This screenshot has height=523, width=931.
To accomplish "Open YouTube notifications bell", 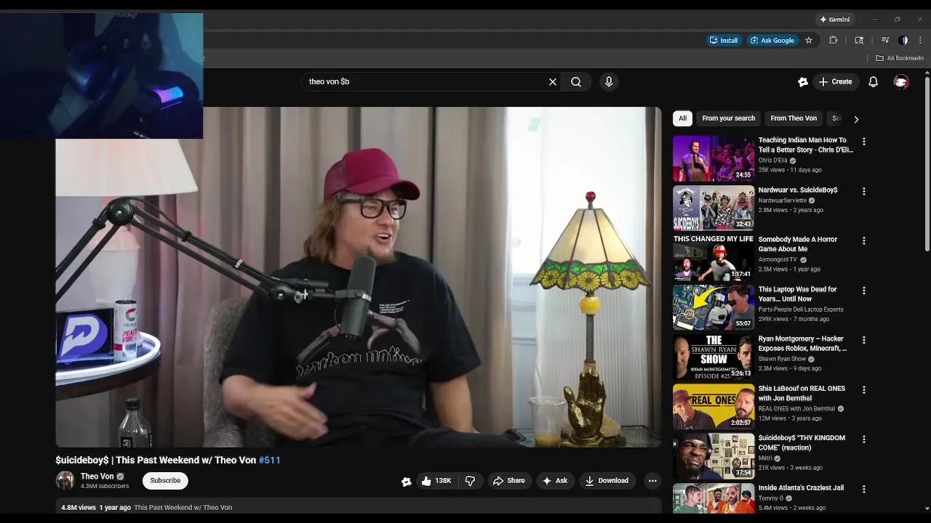I will (x=873, y=82).
